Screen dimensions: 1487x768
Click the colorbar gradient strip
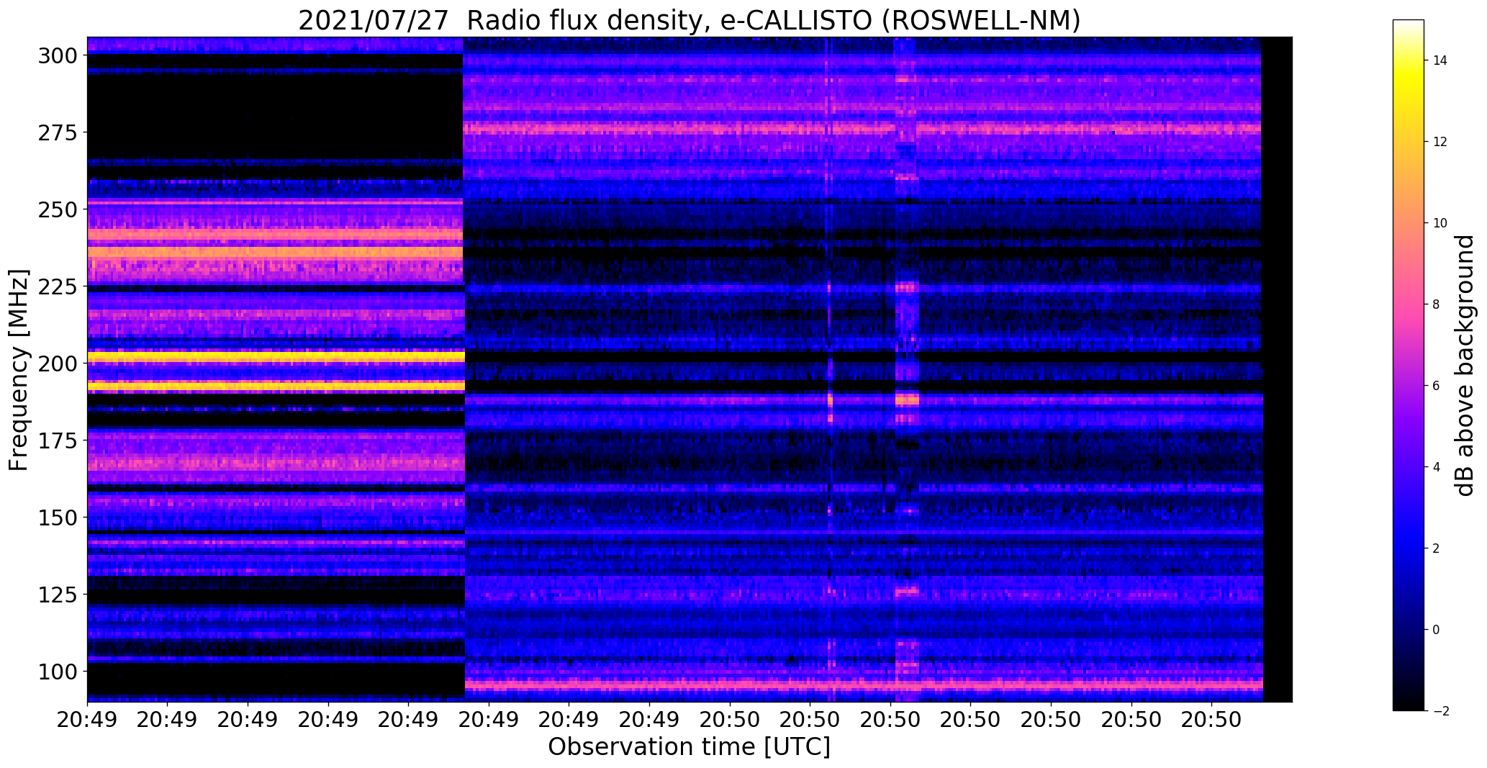click(x=1409, y=365)
